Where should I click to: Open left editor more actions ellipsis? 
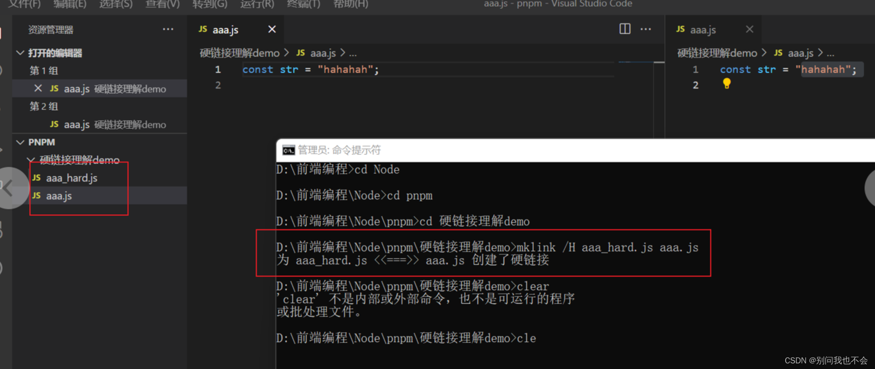(x=646, y=29)
